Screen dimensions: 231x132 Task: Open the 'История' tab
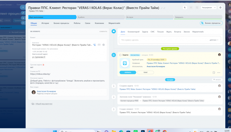[x=45, y=23]
